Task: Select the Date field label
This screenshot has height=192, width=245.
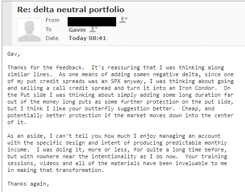Action: coord(52,38)
